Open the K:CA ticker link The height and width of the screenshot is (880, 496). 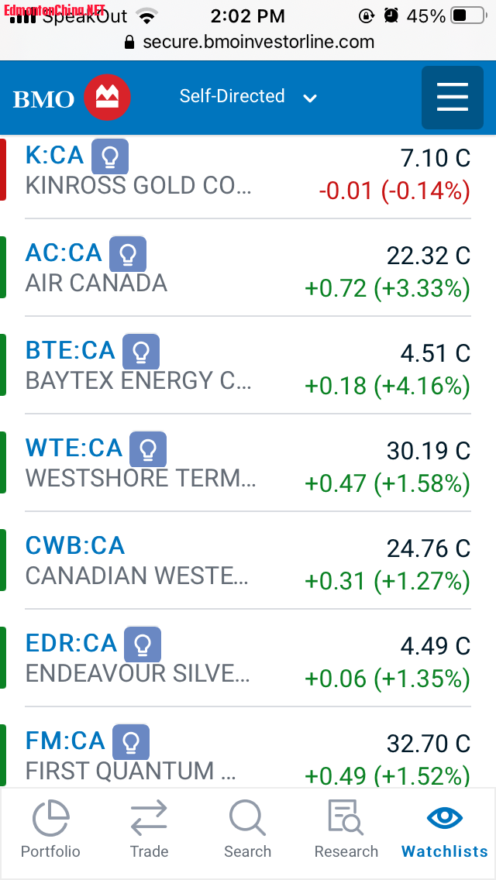(54, 156)
